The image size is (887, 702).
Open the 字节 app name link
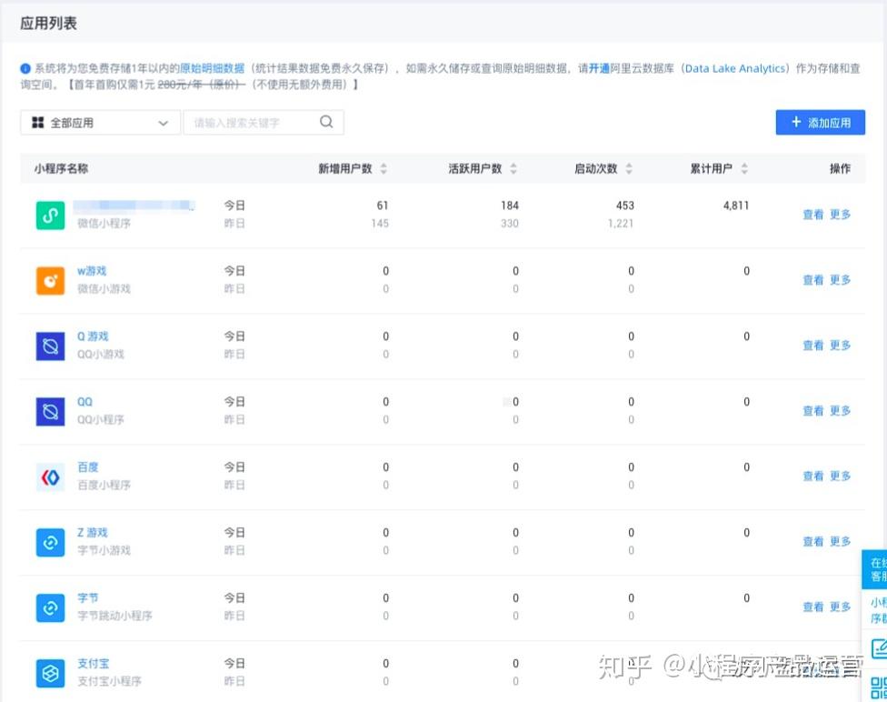(x=87, y=597)
